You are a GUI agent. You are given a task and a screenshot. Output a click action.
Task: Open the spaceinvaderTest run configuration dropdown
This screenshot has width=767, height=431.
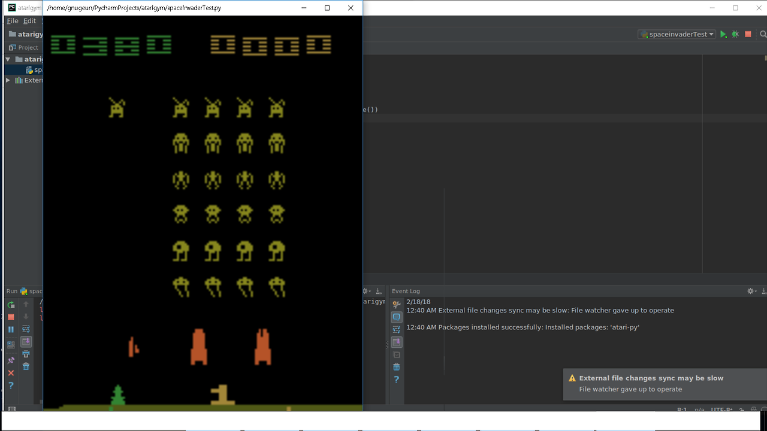pos(677,35)
